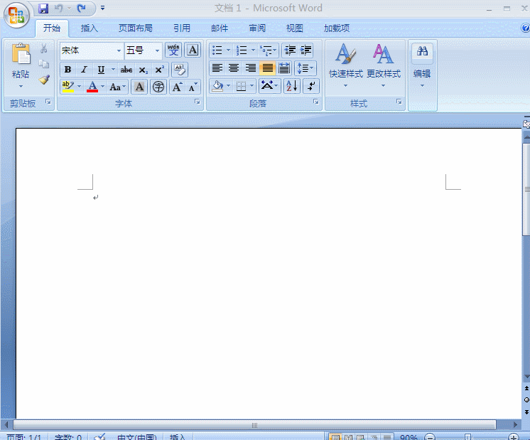Copy the selected content
The height and width of the screenshot is (440, 530).
[x=43, y=64]
